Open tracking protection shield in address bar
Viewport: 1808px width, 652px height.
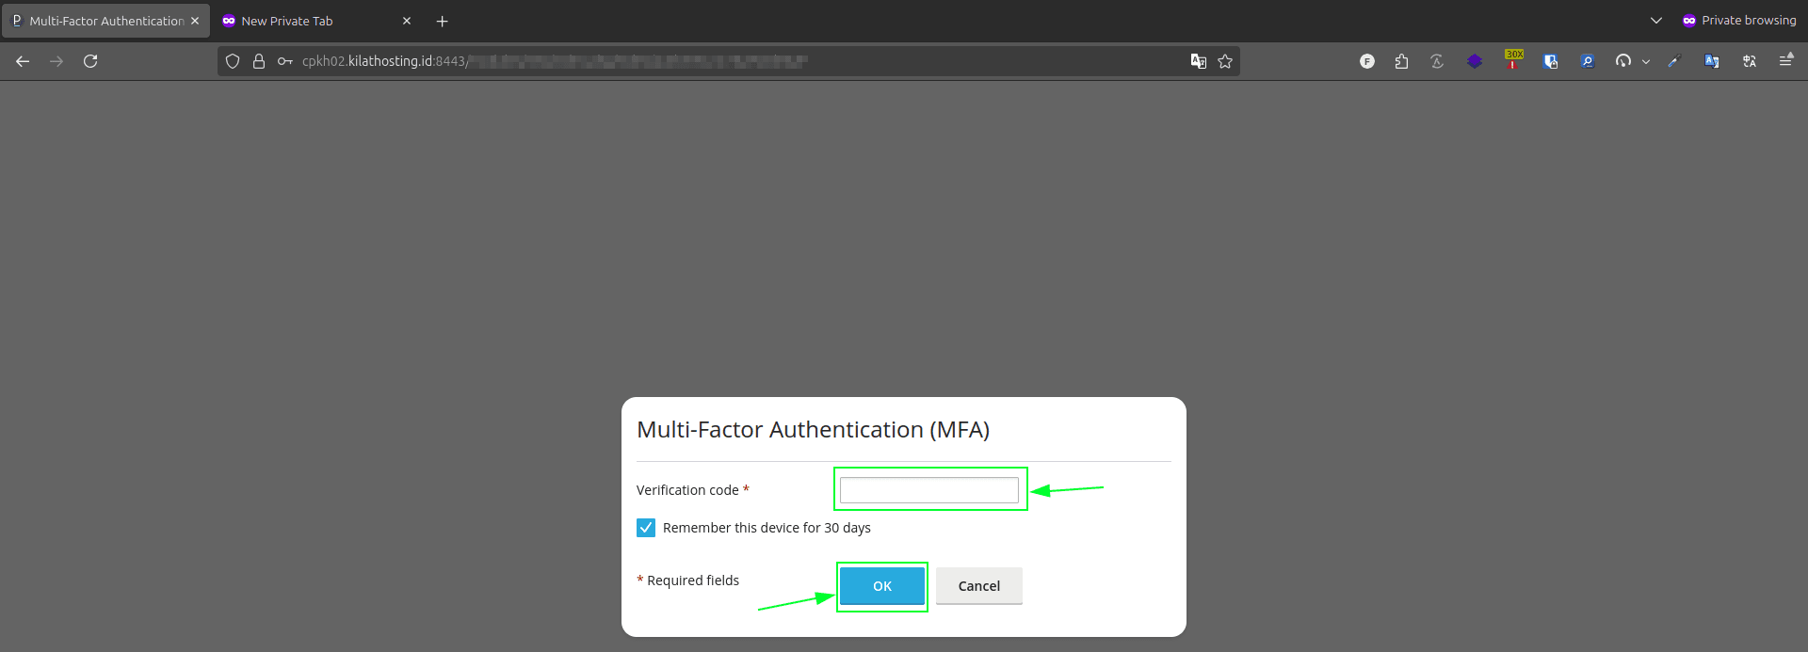pos(233,61)
